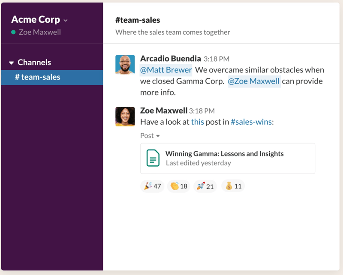Go to the #sales-wins channel link
The width and height of the screenshot is (343, 275).
(x=251, y=122)
